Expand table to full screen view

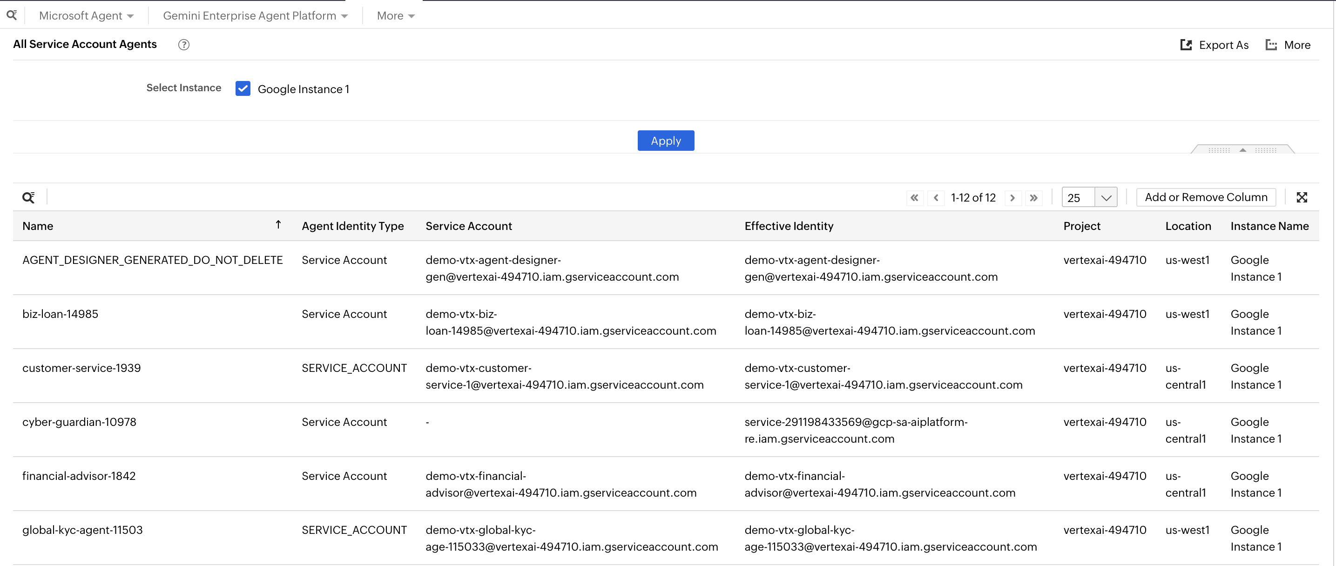1302,197
